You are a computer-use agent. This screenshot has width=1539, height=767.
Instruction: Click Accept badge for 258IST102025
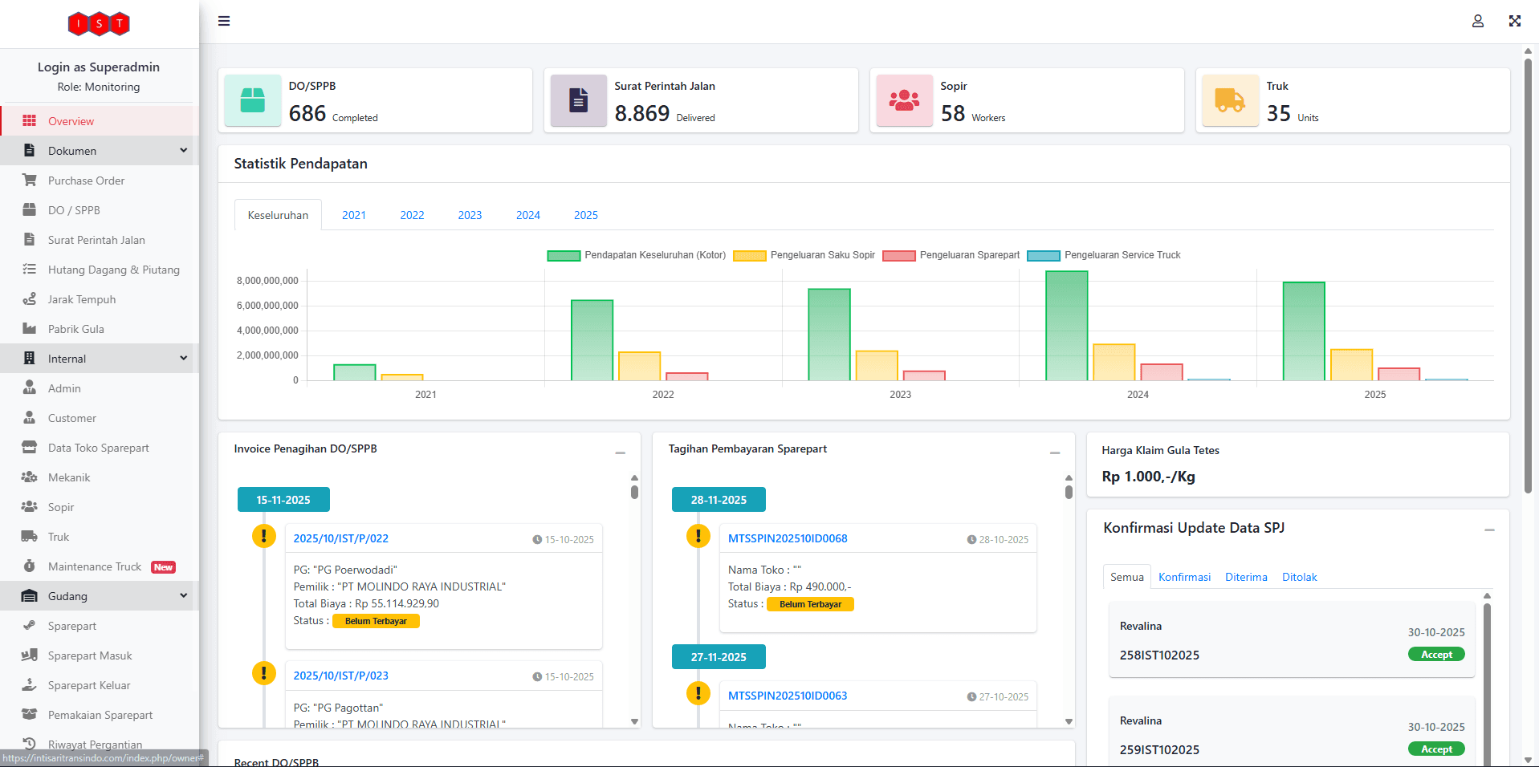1436,655
